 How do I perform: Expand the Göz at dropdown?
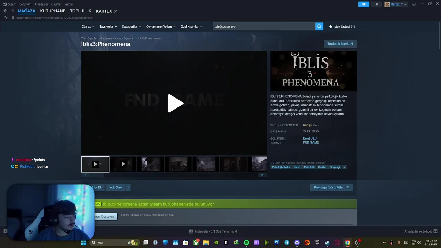[88, 27]
